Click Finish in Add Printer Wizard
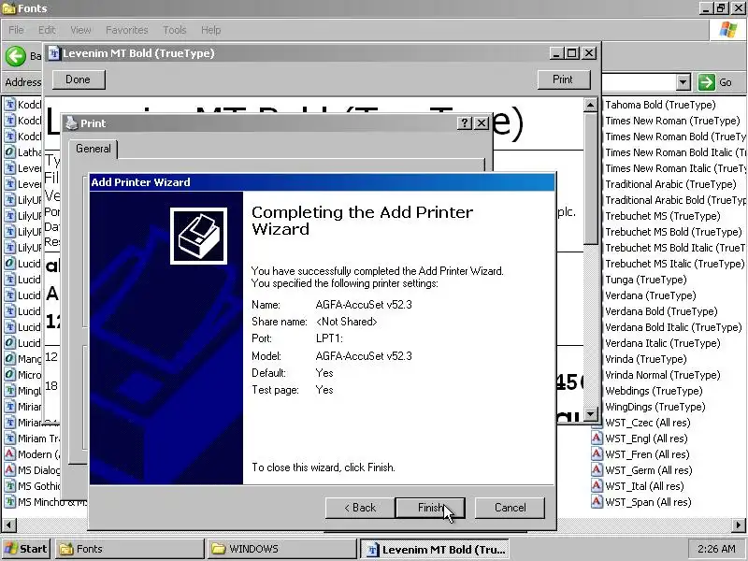Screen dimensions: 748x561 click(x=430, y=508)
